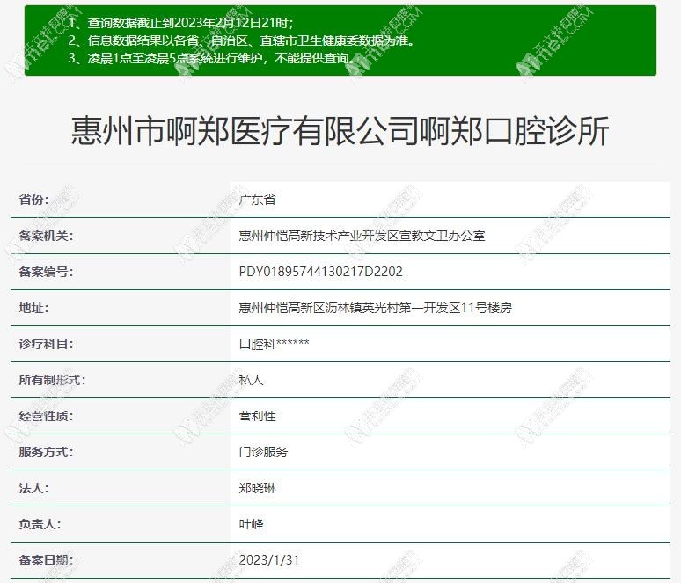681x583 pixels.
Task: Click the 负责人 label
Action: point(40,524)
